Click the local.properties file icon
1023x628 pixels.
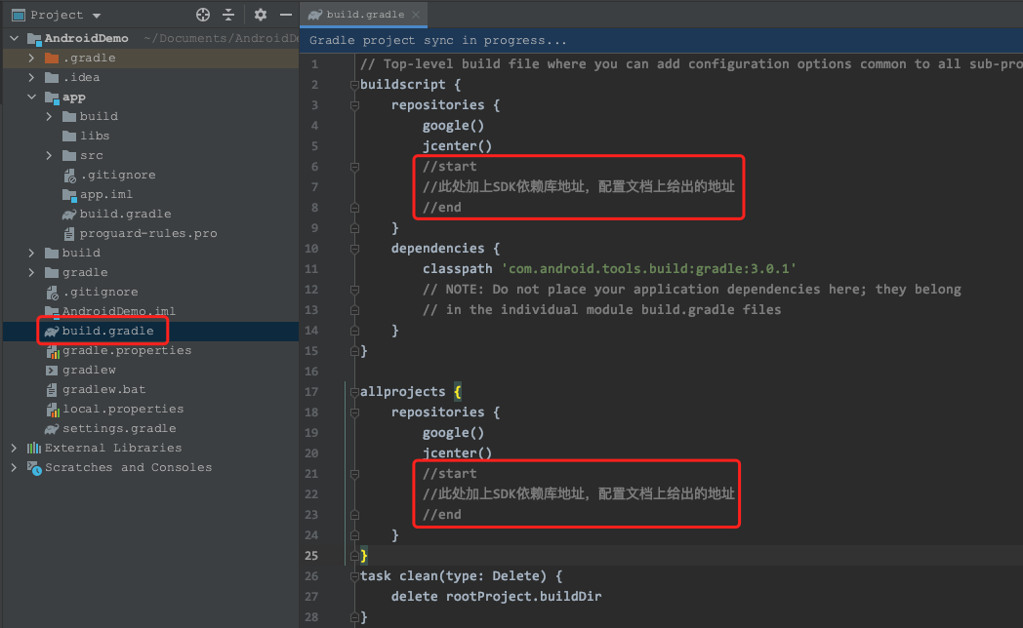52,410
